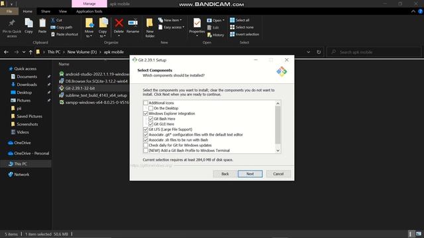The image size is (424, 238).
Task: Click Back in Git Setup
Action: (x=225, y=174)
